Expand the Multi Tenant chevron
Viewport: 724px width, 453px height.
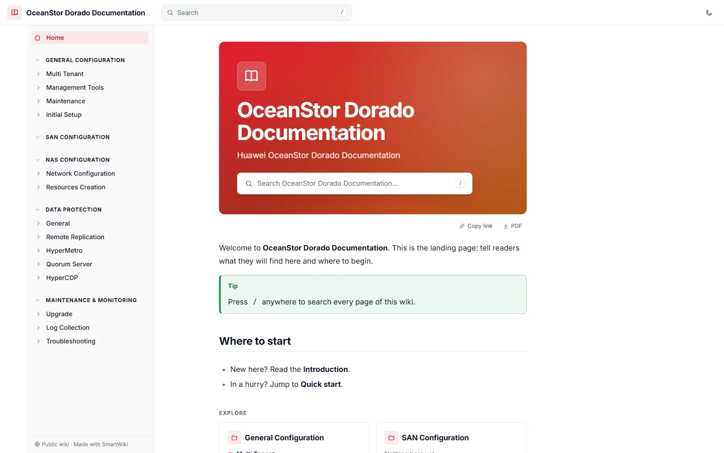coord(38,74)
